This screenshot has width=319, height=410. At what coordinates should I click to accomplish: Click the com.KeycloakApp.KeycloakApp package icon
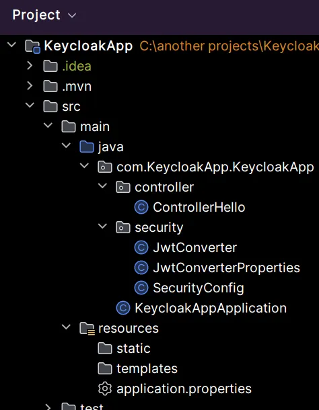(105, 167)
